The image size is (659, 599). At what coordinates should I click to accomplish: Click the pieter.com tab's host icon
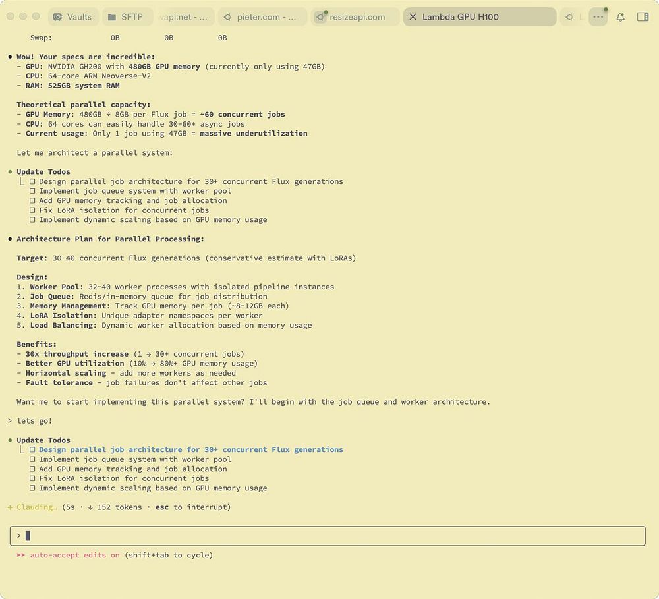(x=227, y=17)
